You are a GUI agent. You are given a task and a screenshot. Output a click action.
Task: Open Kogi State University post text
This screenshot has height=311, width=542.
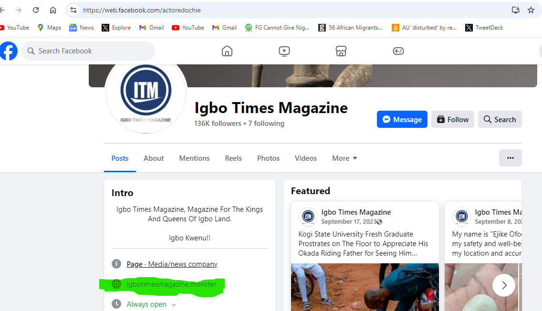click(x=363, y=244)
